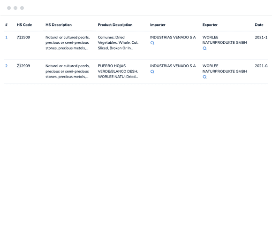This screenshot has height=235, width=272.
Task: Select the HS Description column header
Action: pos(59,25)
